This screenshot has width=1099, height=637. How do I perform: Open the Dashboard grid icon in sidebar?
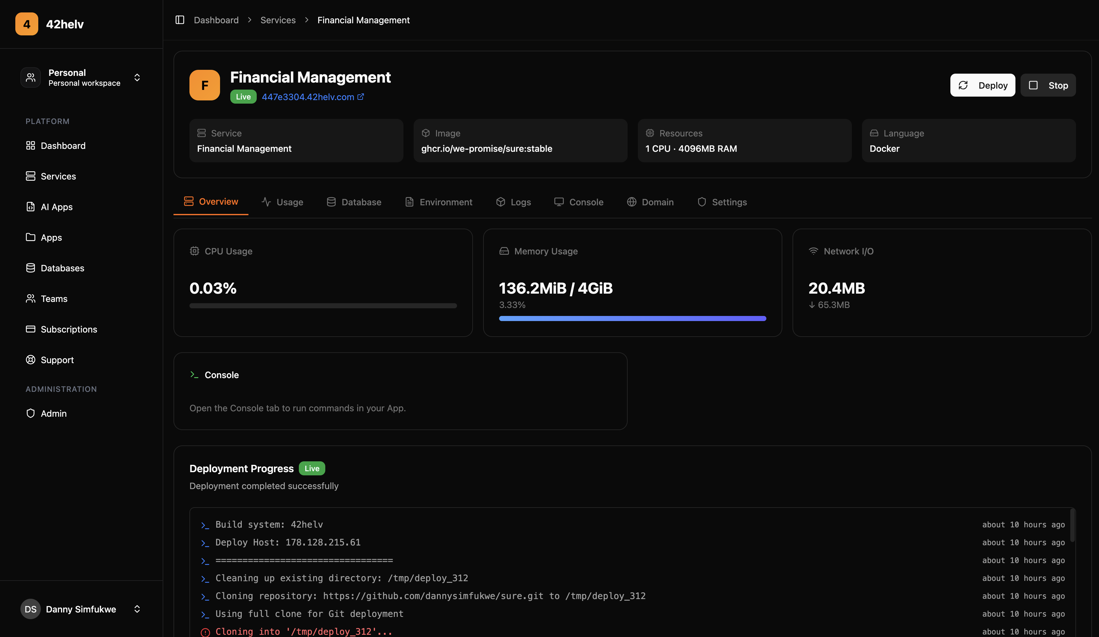(31, 146)
